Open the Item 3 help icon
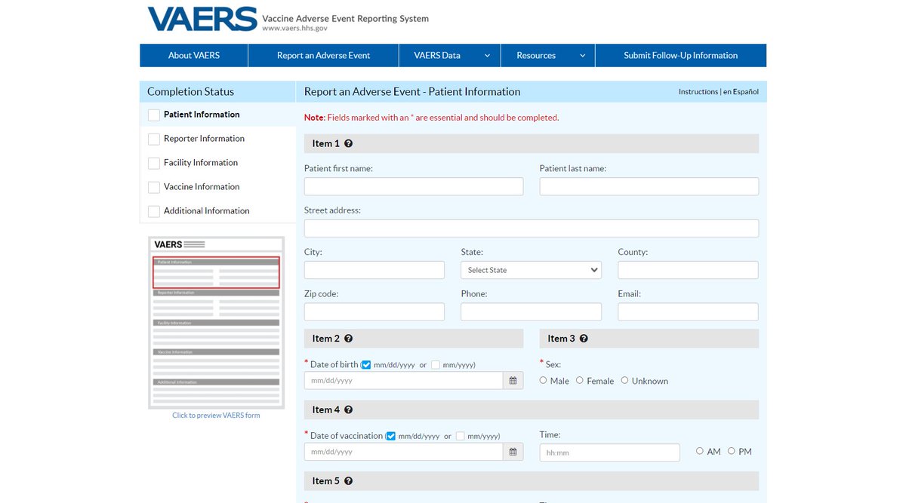Viewport: 906px width, 503px height. point(584,339)
